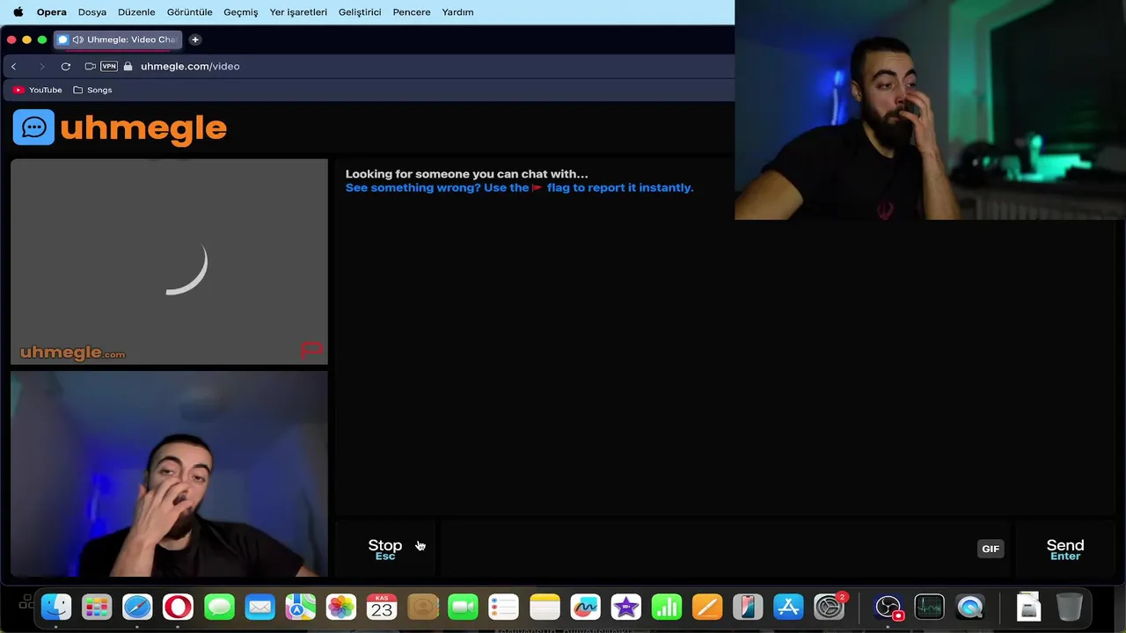The width and height of the screenshot is (1126, 633).
Task: Open Mail from the Dock
Action: (x=260, y=607)
